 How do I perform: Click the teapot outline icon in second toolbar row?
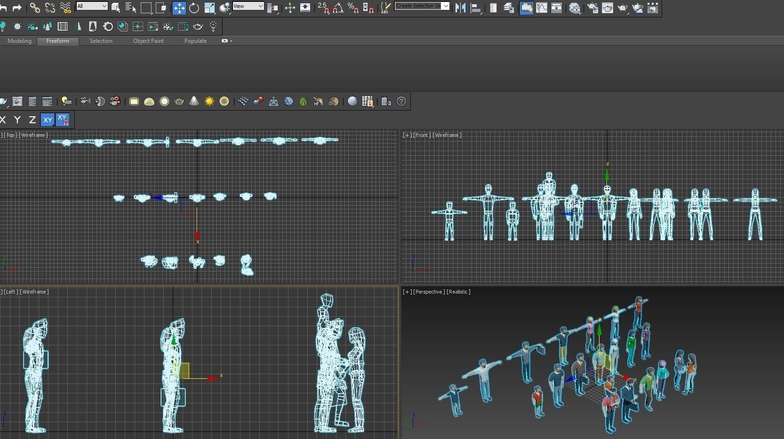pos(198,26)
